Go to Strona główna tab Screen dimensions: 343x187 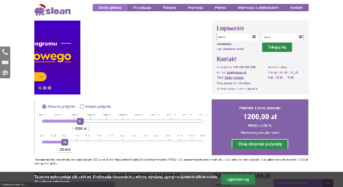(x=110, y=8)
